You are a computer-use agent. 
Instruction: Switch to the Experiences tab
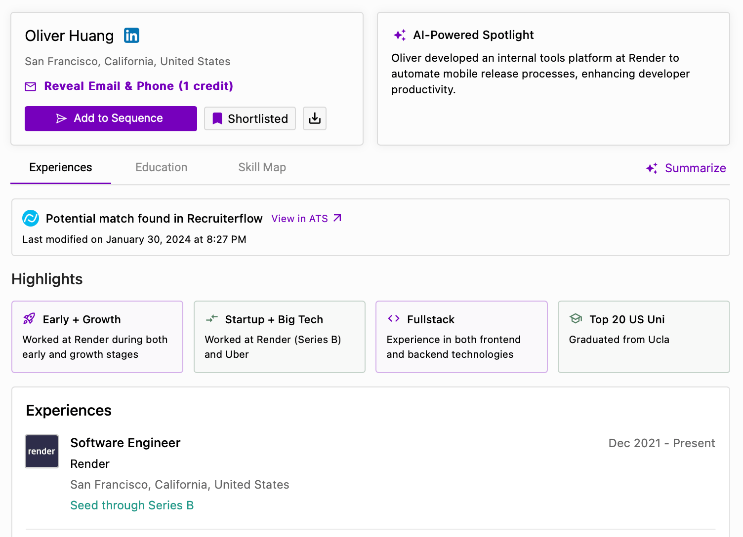(x=61, y=167)
